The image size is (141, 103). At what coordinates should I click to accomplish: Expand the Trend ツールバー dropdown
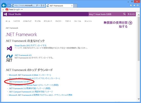[x=22, y=9]
